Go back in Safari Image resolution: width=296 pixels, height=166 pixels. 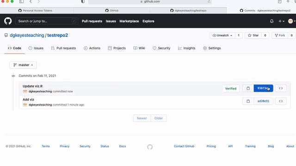(31, 1)
